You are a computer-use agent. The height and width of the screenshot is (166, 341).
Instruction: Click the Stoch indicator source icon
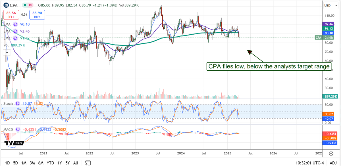pyautogui.click(x=18, y=104)
